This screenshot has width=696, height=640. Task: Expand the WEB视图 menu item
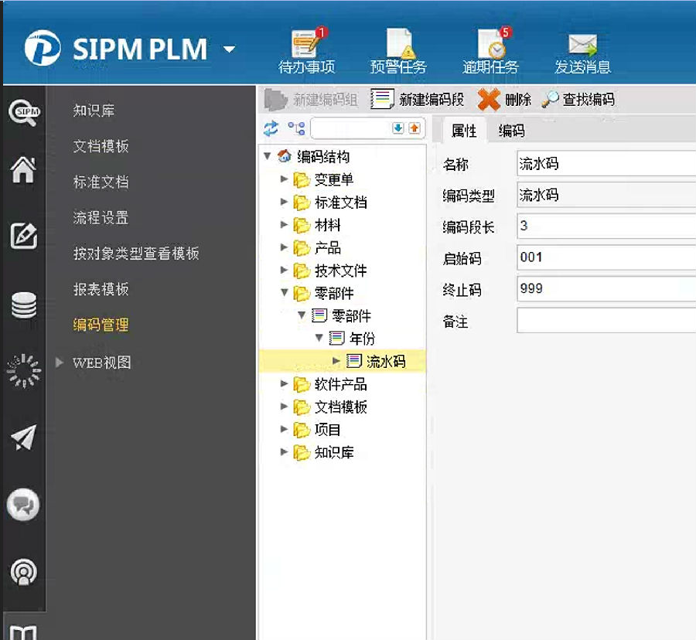[61, 362]
